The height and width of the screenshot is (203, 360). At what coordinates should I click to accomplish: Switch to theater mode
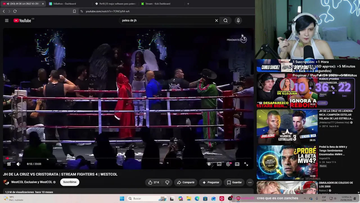[x=237, y=164]
